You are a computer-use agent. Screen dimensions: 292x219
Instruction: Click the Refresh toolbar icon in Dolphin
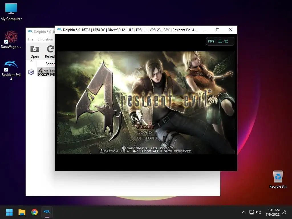50,52
